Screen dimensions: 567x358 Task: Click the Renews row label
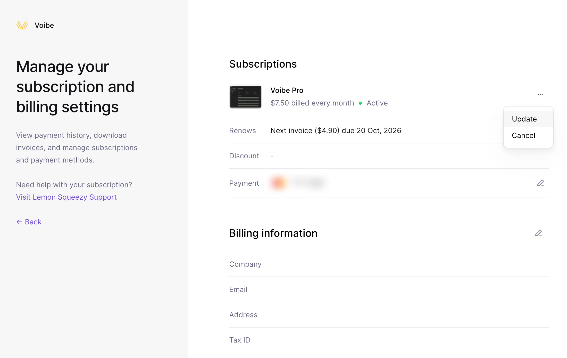[243, 131]
